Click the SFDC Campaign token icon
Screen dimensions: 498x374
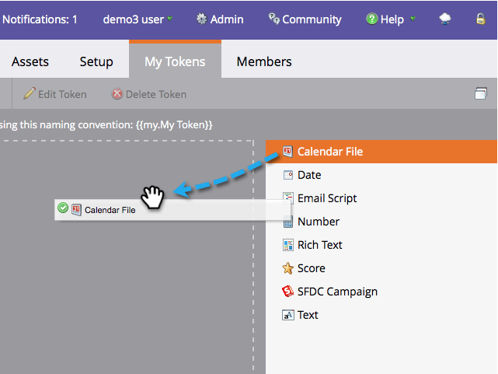click(x=287, y=292)
